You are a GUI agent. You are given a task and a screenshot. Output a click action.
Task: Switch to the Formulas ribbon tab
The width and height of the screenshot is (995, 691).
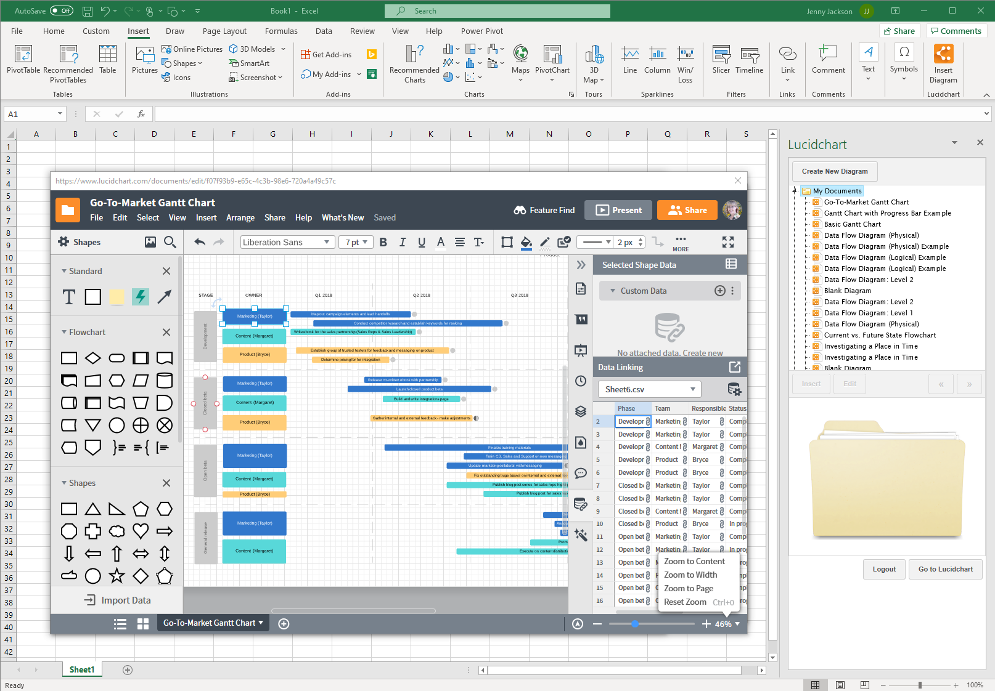281,31
